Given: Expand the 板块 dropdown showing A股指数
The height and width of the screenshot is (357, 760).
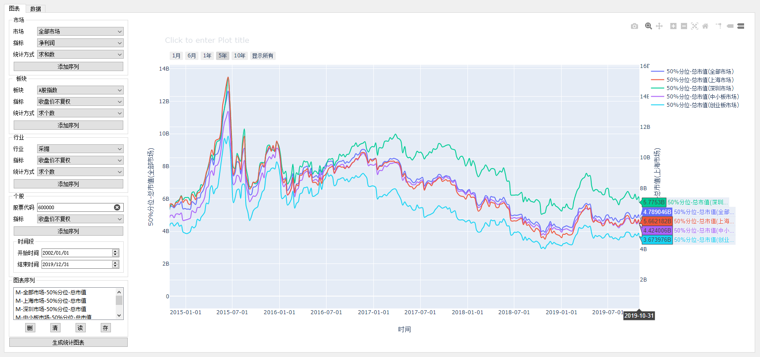Looking at the screenshot, I should click(80, 90).
